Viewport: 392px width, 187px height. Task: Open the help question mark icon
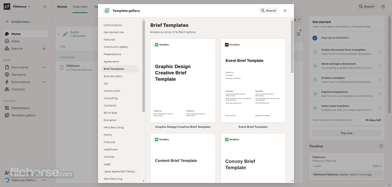(383, 6)
